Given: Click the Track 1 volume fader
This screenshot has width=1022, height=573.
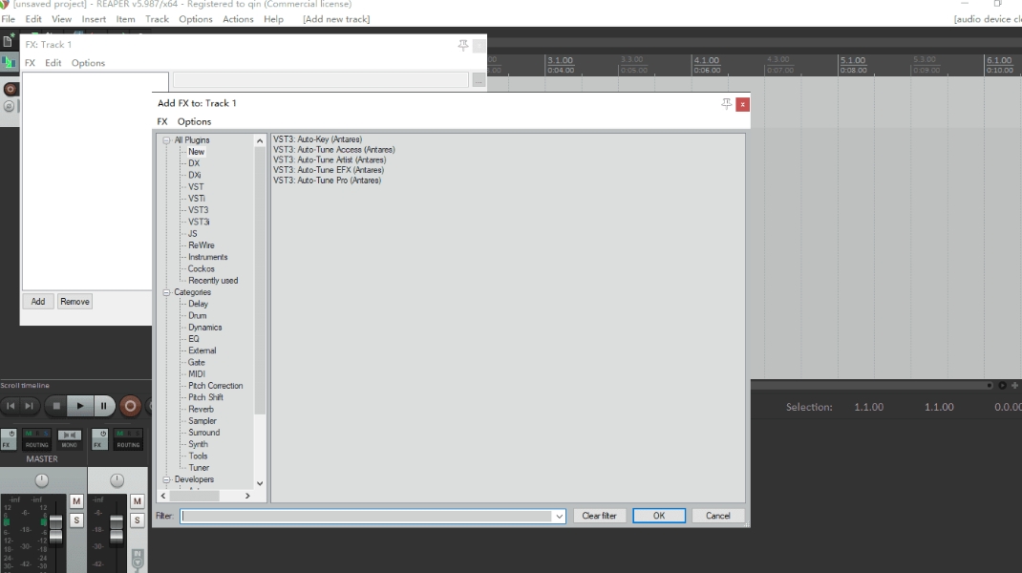Looking at the screenshot, I should point(116,529).
